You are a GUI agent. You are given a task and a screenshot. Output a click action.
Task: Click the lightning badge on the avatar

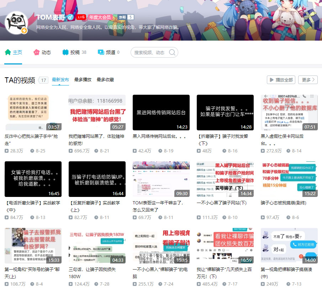pos(24,31)
